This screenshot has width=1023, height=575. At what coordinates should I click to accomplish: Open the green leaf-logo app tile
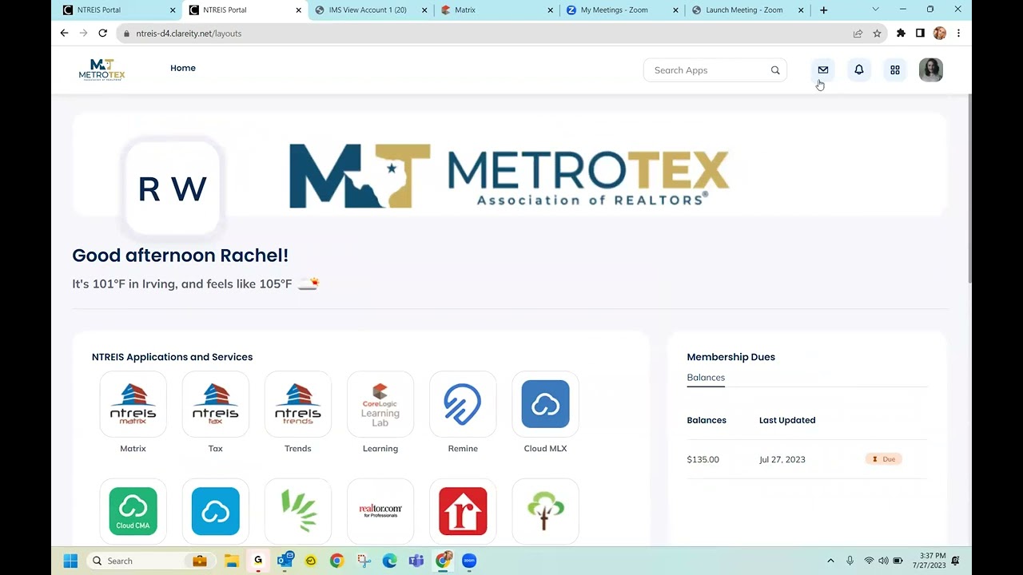pyautogui.click(x=297, y=511)
